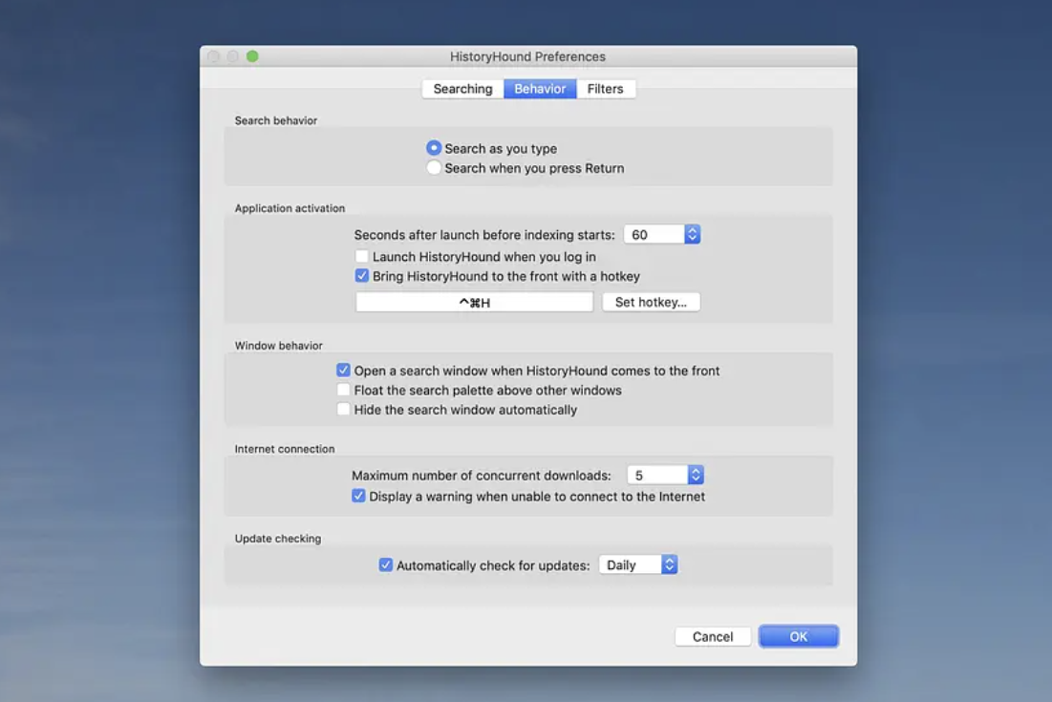Select the Behavior tab
Viewport: 1052px width, 702px height.
pyautogui.click(x=539, y=88)
